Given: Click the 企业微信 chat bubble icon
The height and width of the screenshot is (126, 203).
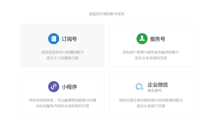Looking at the screenshot, I should 139,87.
